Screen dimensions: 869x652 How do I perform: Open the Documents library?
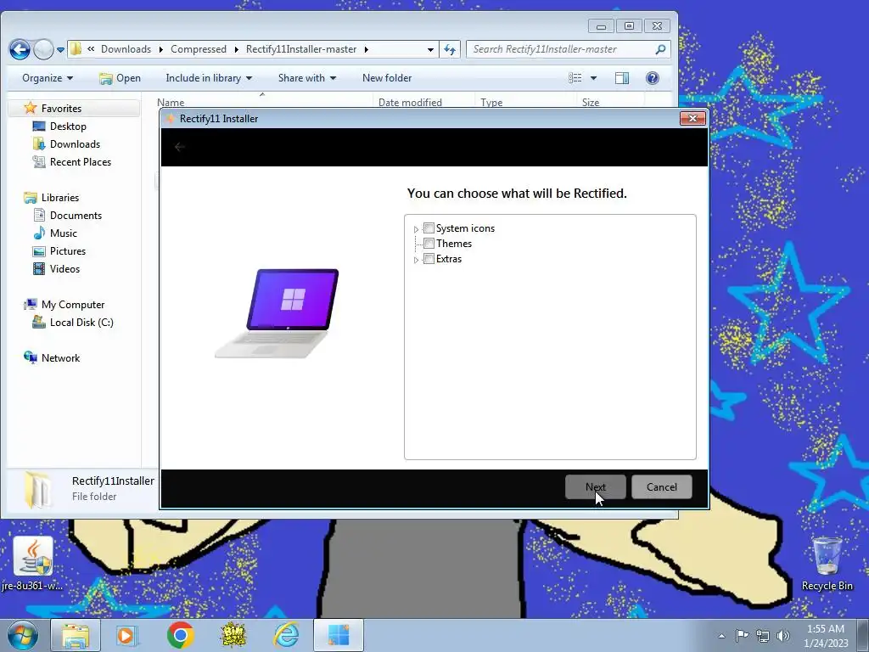click(x=76, y=216)
